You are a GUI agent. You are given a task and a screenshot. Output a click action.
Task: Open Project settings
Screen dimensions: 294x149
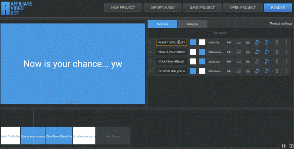pyautogui.click(x=281, y=23)
